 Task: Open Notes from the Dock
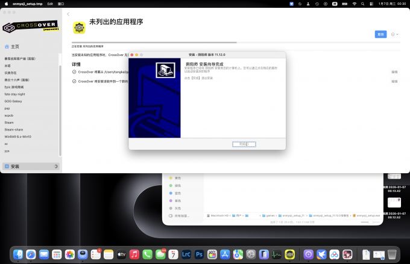pyautogui.click(x=109, y=254)
